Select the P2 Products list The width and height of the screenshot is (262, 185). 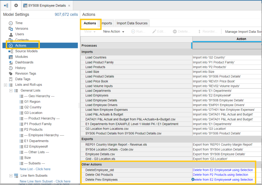33,129
